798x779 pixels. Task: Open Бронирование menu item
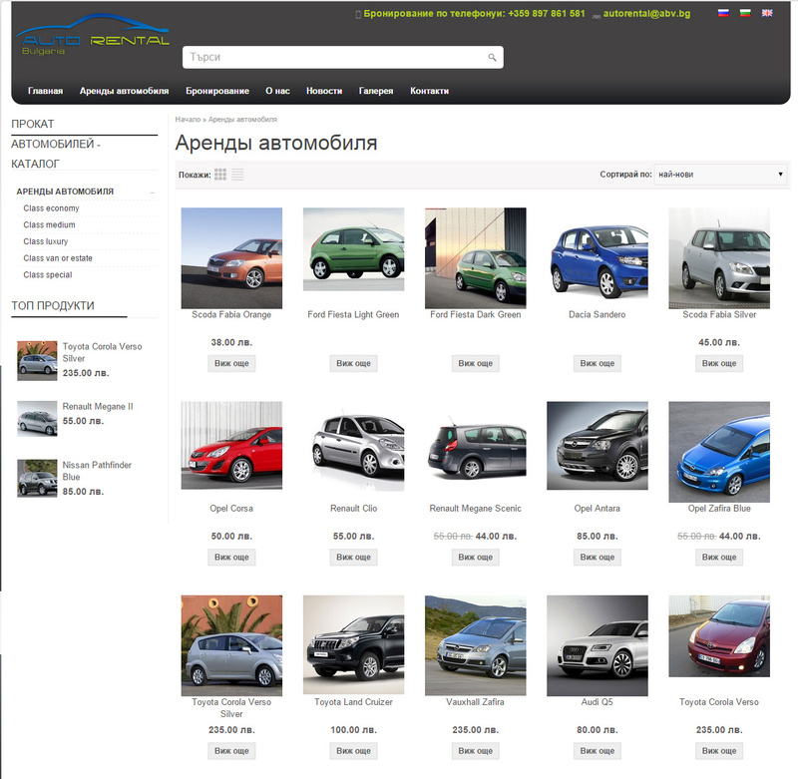click(217, 91)
